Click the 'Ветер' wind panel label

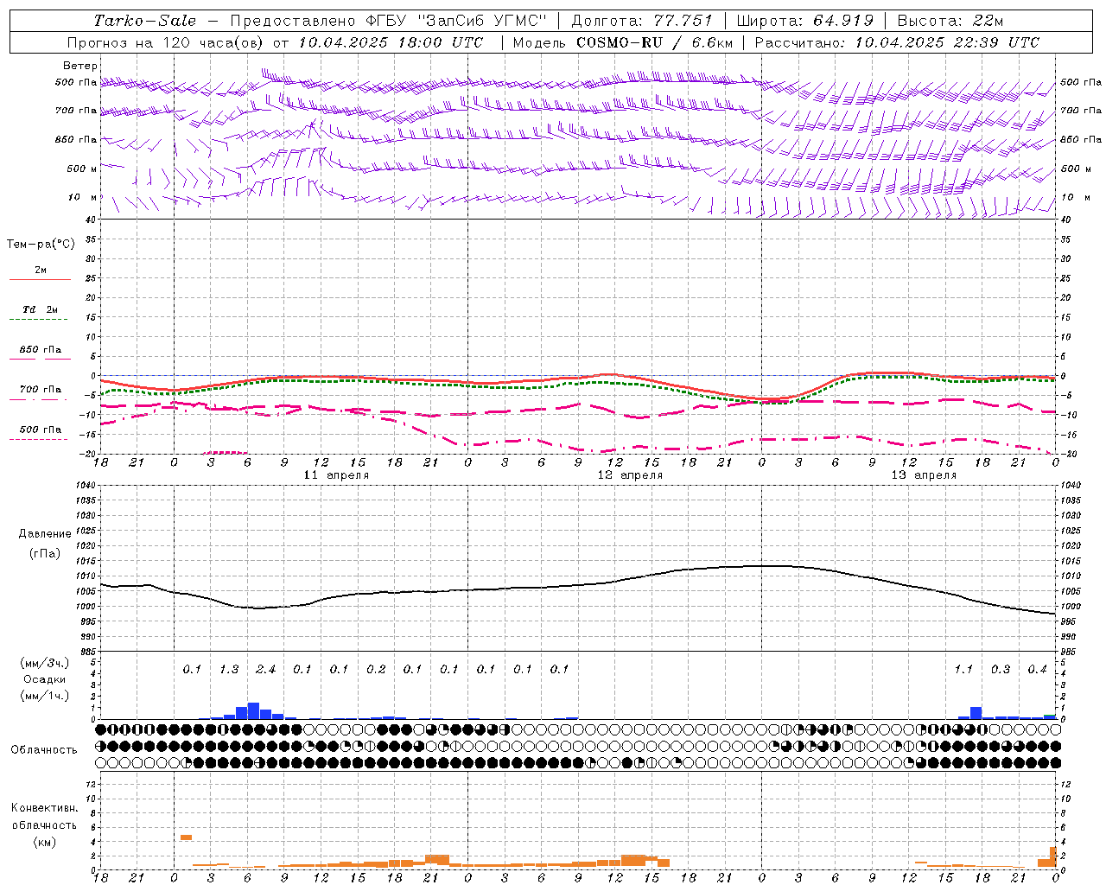(80, 66)
